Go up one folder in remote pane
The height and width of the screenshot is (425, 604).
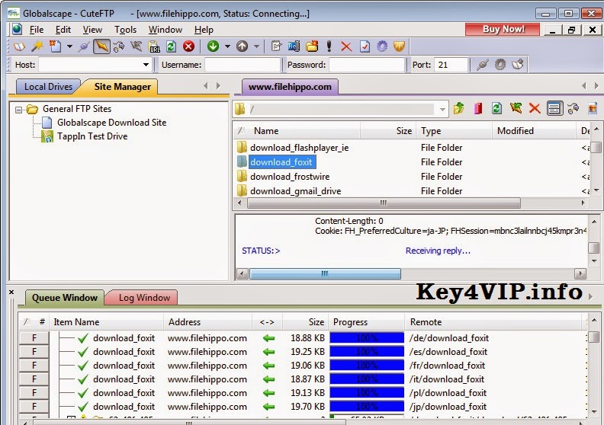(459, 108)
